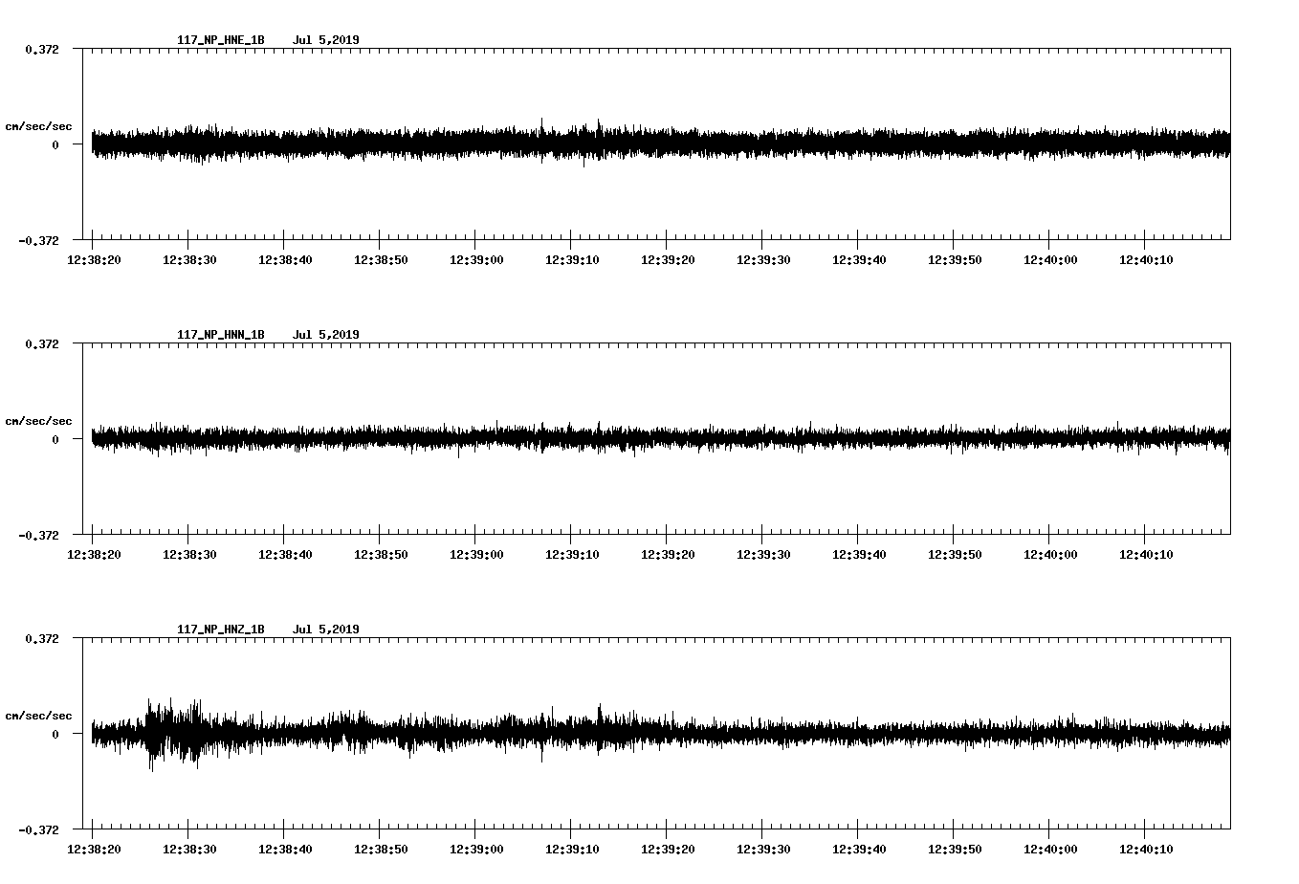Click the cm/sec/sec unit label of HNZ plot
The height and width of the screenshot is (884, 1299).
point(38,717)
